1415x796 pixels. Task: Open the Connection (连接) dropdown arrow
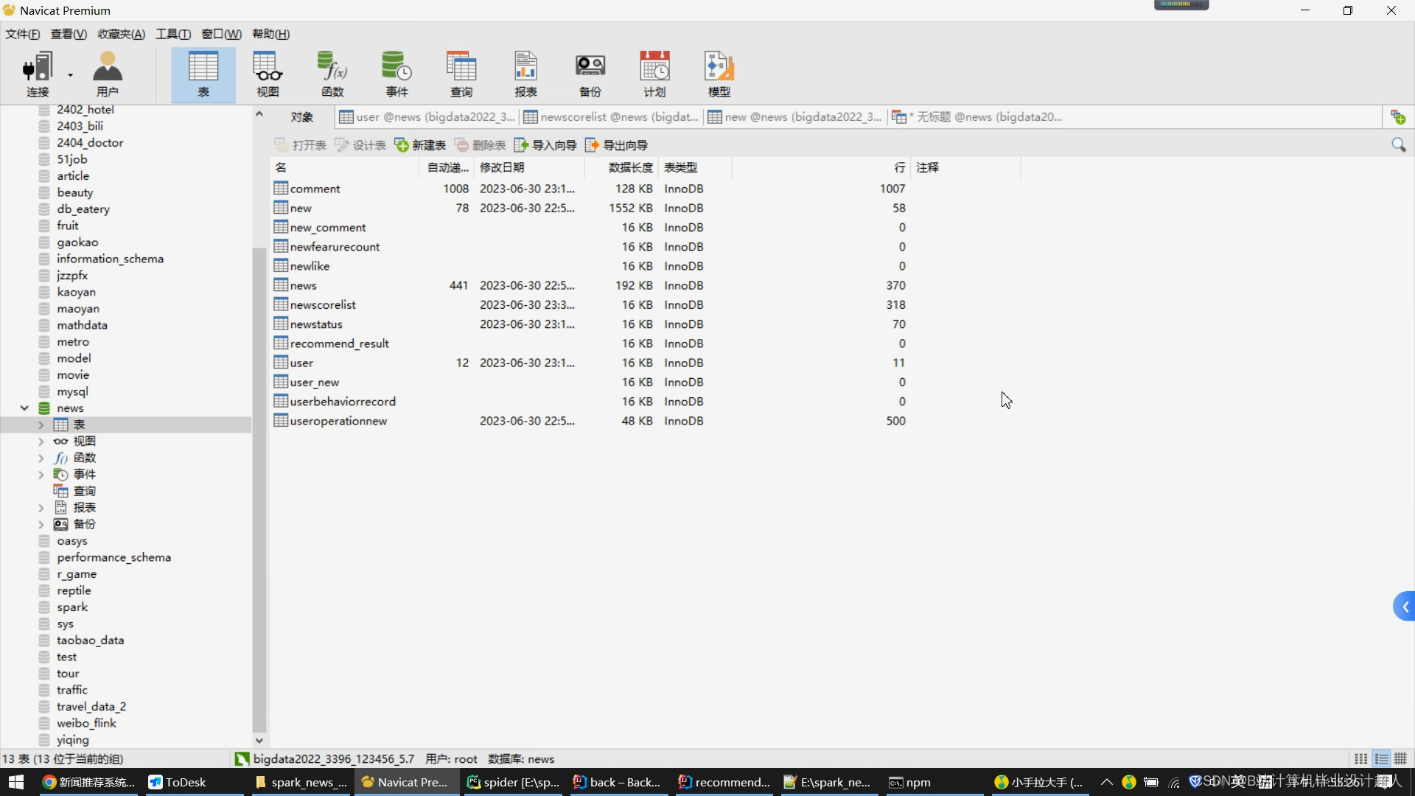[71, 74]
